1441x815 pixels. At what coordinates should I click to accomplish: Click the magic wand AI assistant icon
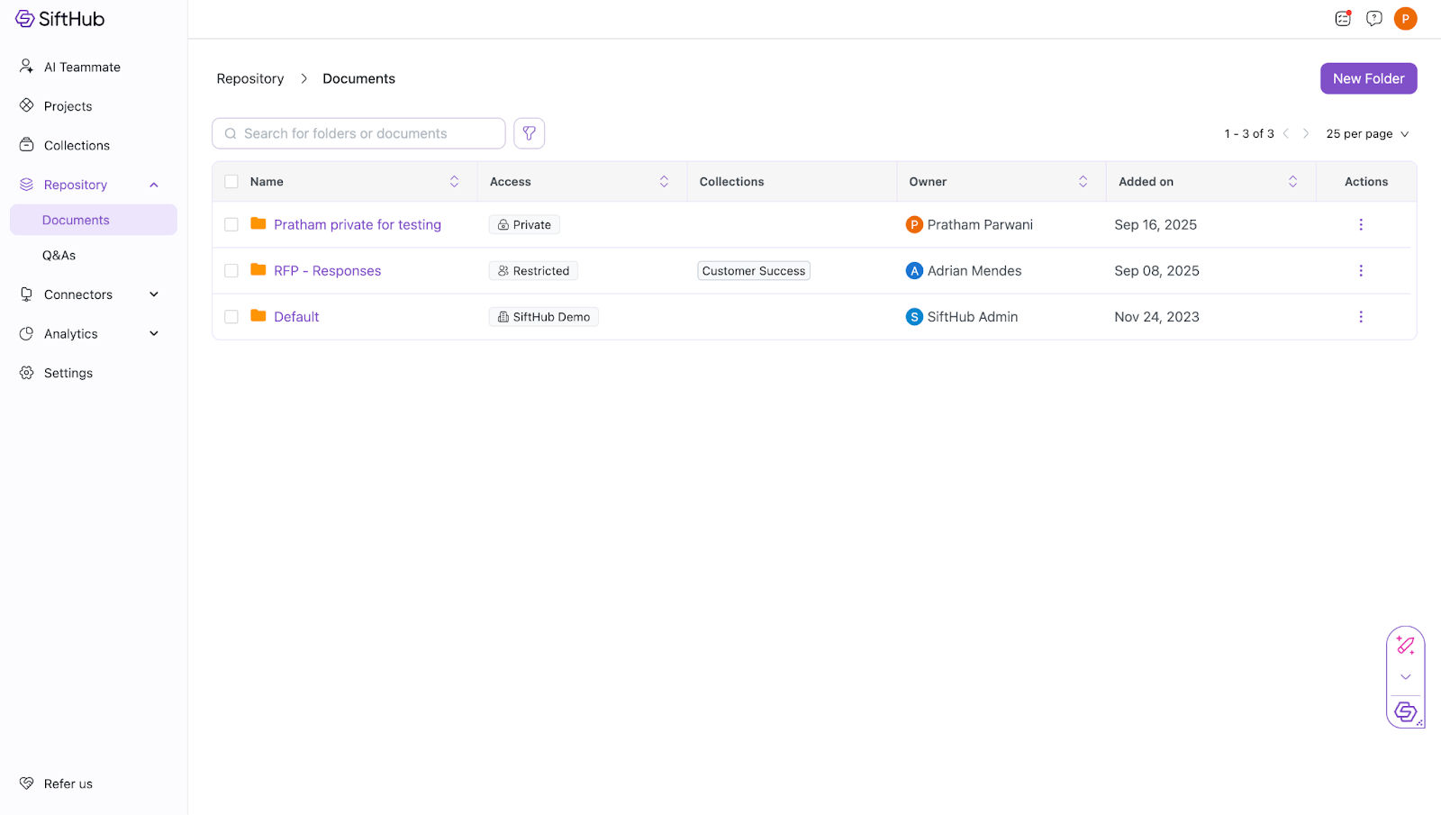pyautogui.click(x=1405, y=645)
